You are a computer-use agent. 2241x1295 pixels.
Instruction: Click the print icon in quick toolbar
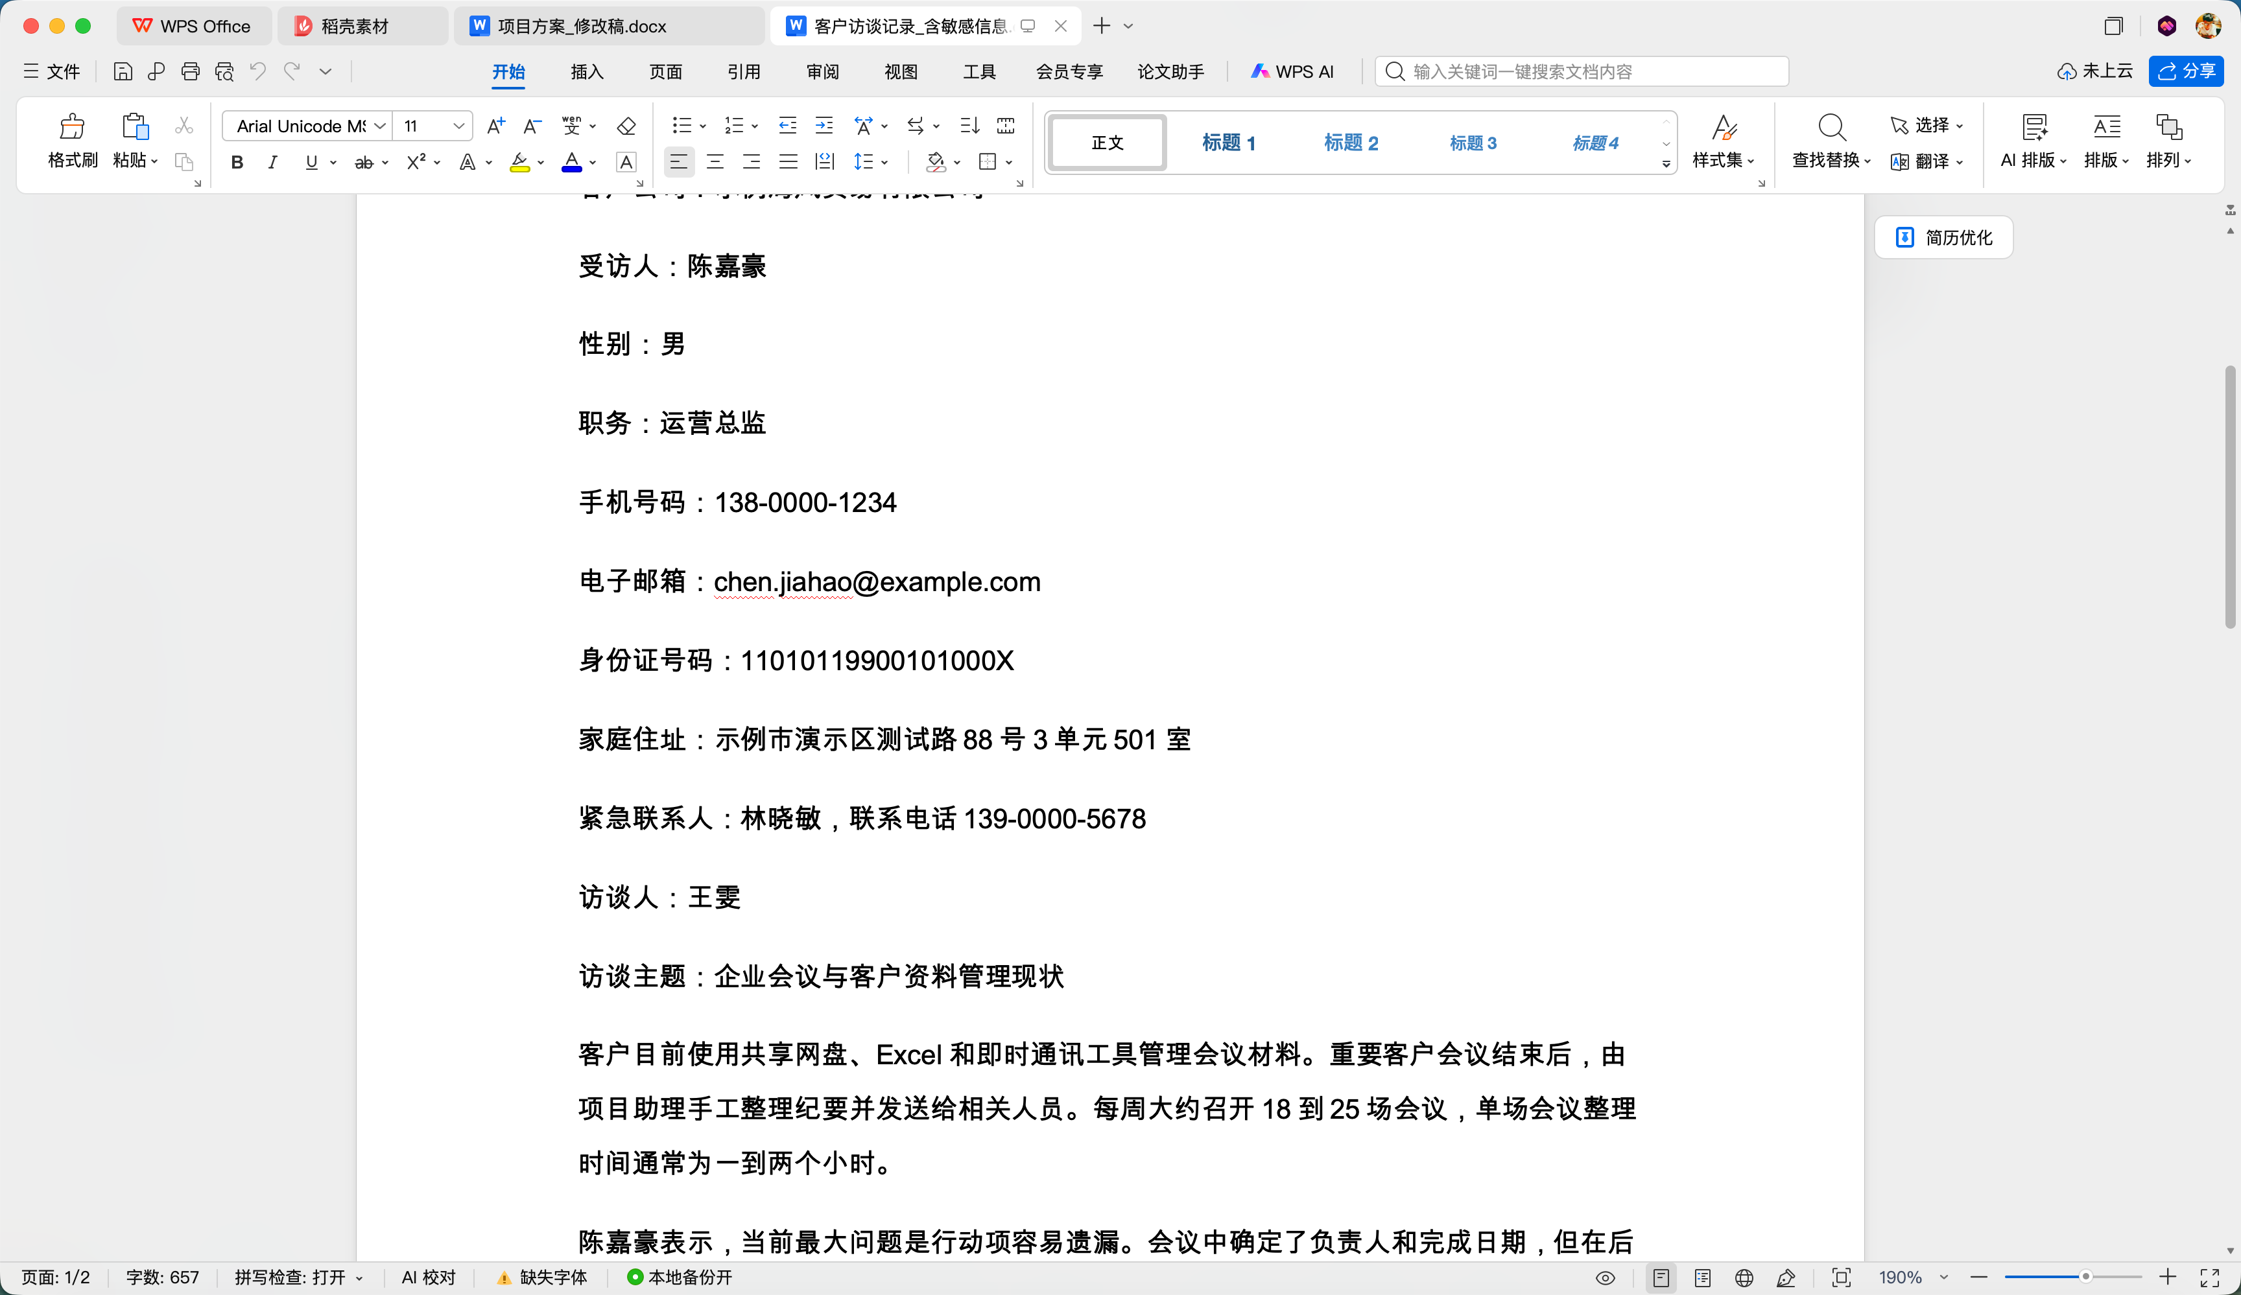190,71
